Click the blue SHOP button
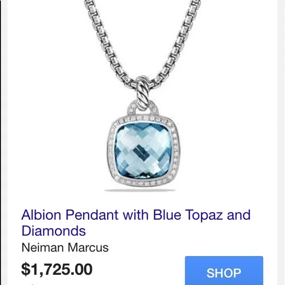 click(x=224, y=270)
